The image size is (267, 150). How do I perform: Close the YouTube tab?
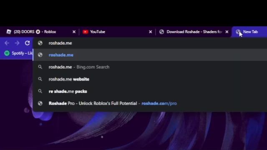[x=150, y=32]
